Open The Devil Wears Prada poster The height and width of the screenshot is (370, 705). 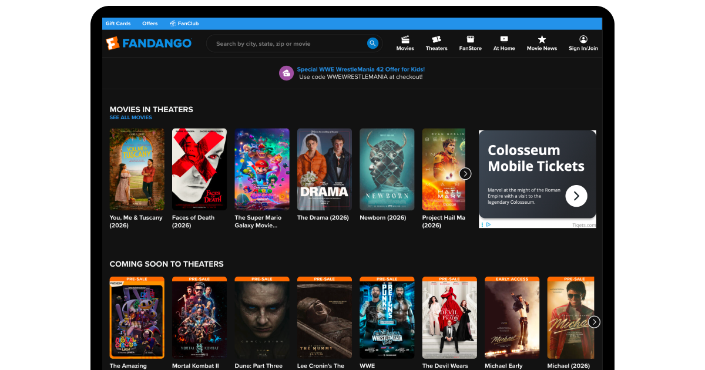pos(449,318)
